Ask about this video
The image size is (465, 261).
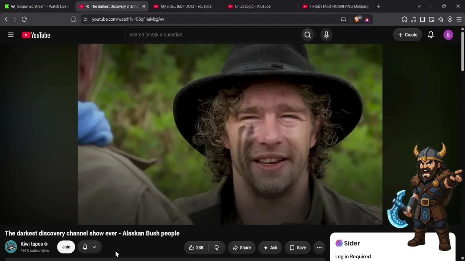coord(270,248)
